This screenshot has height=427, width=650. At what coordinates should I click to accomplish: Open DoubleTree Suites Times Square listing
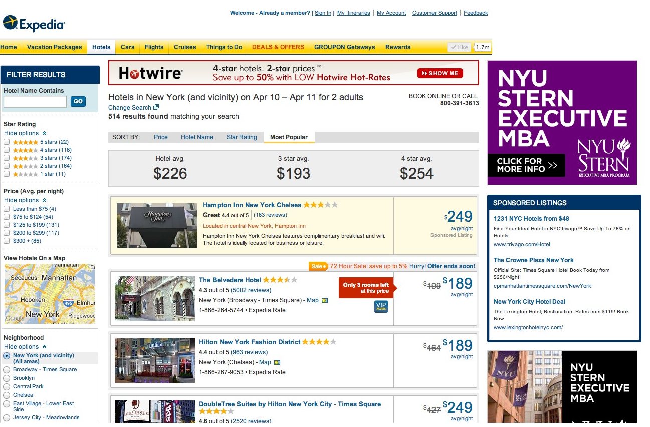(290, 404)
